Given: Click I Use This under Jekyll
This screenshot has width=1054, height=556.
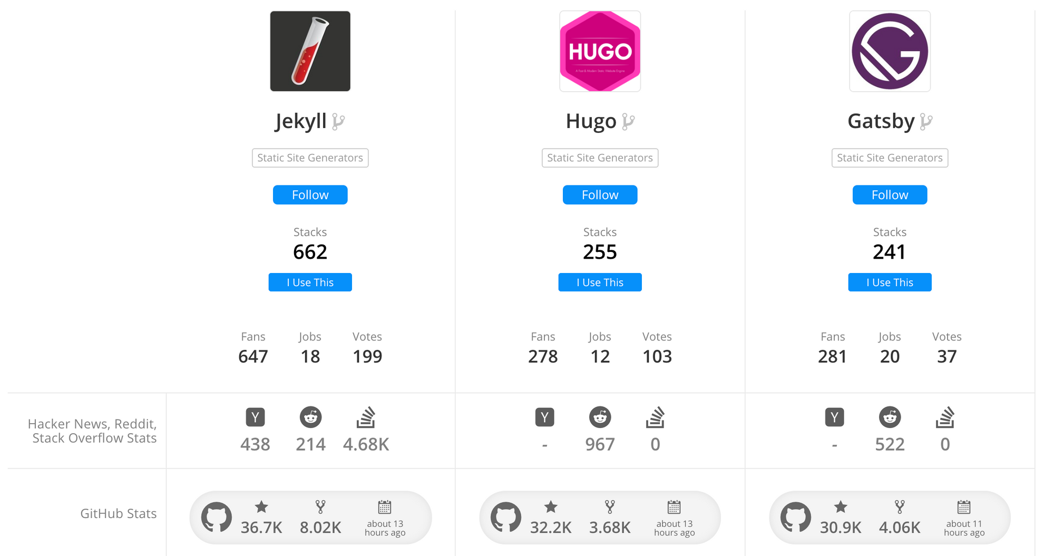Looking at the screenshot, I should click(x=310, y=282).
